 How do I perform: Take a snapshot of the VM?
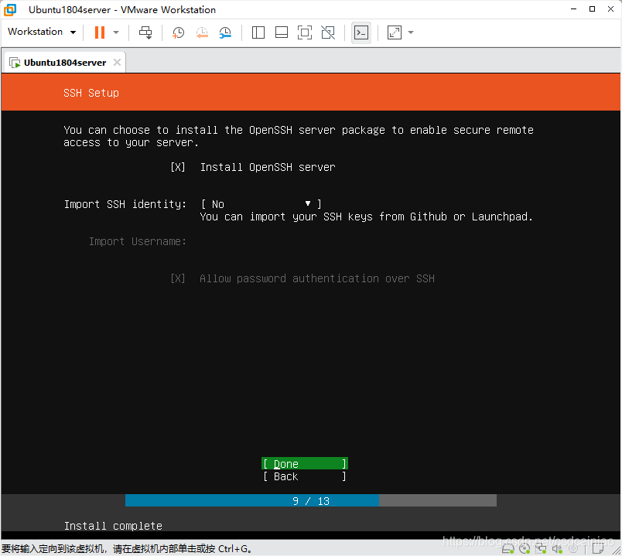coord(178,32)
